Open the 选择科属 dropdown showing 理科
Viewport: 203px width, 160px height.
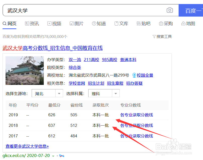104,93
